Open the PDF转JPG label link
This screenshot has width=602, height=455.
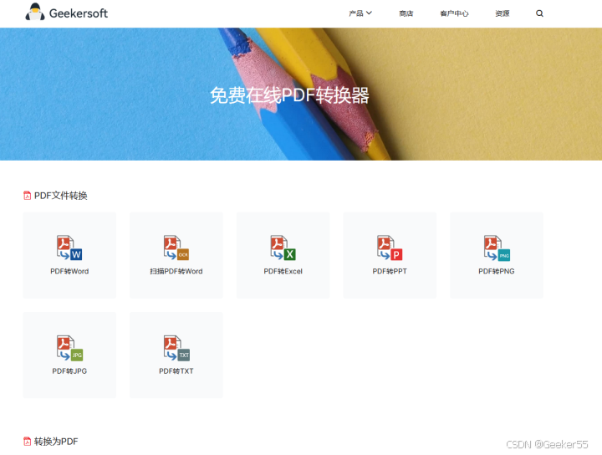coord(69,371)
